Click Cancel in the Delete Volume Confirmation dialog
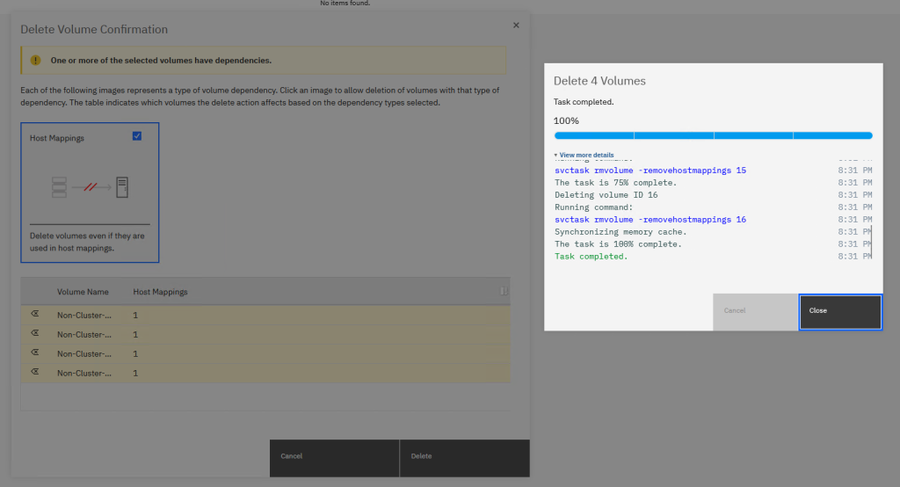This screenshot has height=487, width=900. click(334, 457)
